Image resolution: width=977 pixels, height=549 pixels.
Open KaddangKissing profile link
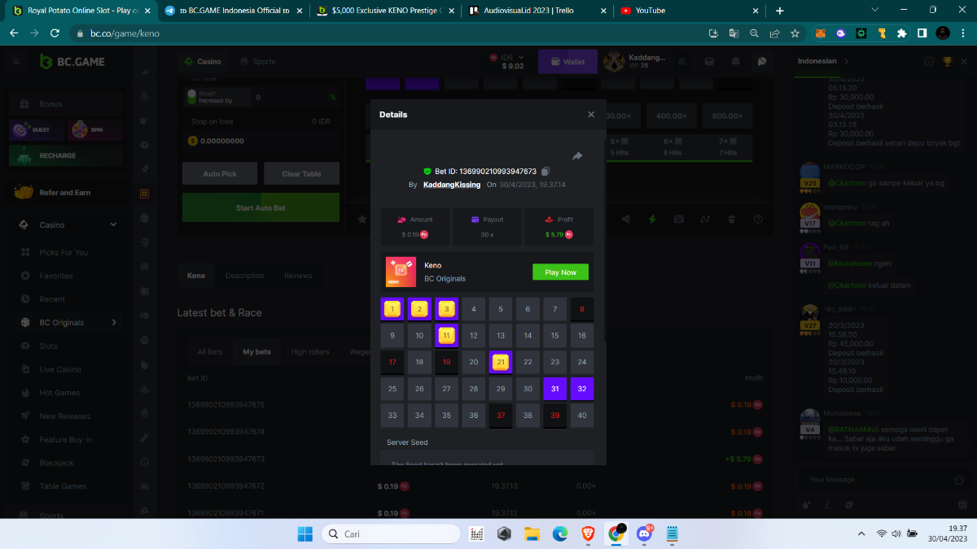[x=451, y=185]
